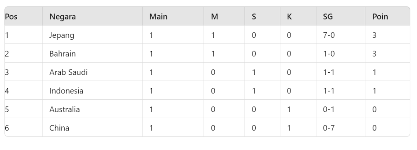417x150 pixels.
Task: Click the Negara column header
Action: click(92, 16)
